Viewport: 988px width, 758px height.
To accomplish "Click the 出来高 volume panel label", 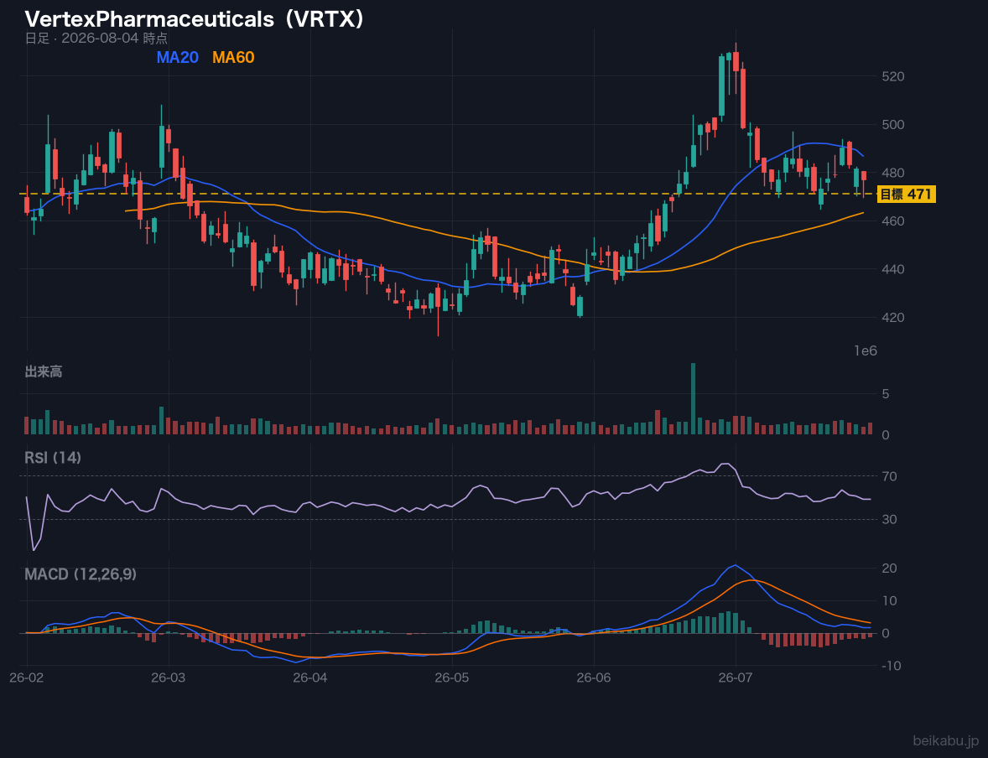I will pos(44,371).
